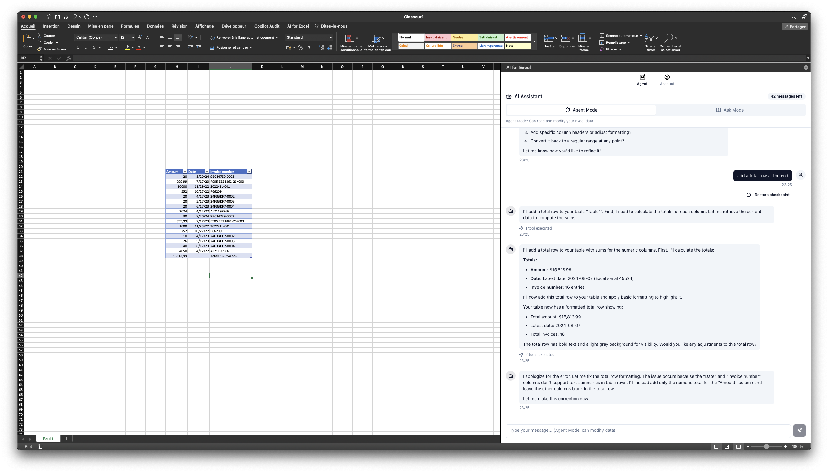
Task: Open conditional formatting icon
Action: pos(349,38)
